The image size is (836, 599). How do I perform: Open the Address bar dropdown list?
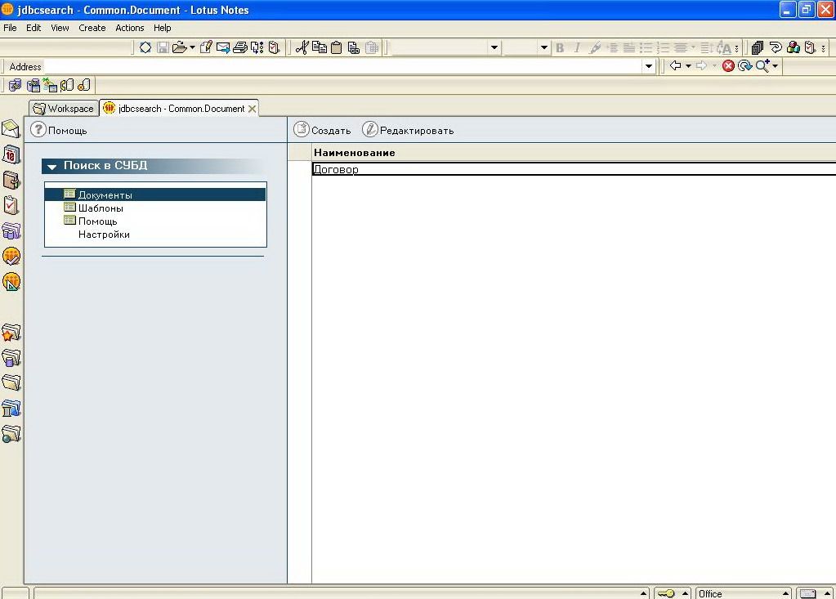tap(649, 66)
